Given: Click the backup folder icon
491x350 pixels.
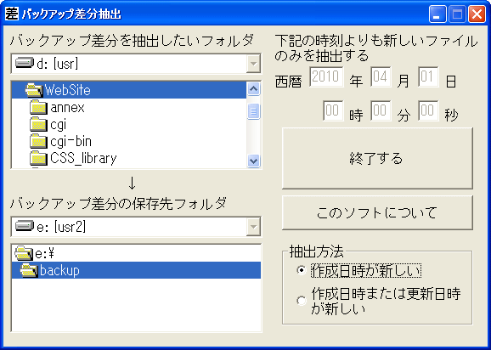Looking at the screenshot, I should point(29,270).
